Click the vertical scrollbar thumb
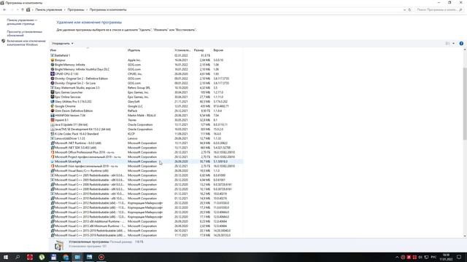467x262 pixels. pyautogui.click(x=465, y=104)
